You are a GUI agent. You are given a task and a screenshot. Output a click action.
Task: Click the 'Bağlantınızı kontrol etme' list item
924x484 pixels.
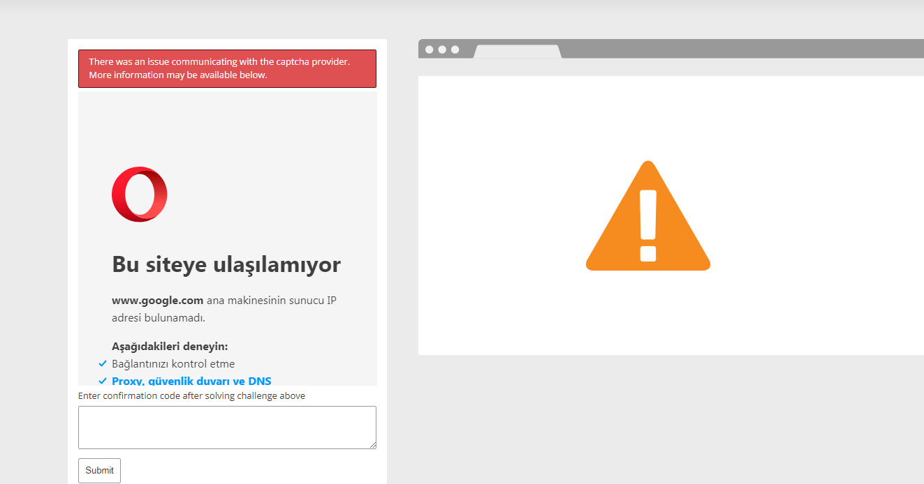click(x=173, y=363)
